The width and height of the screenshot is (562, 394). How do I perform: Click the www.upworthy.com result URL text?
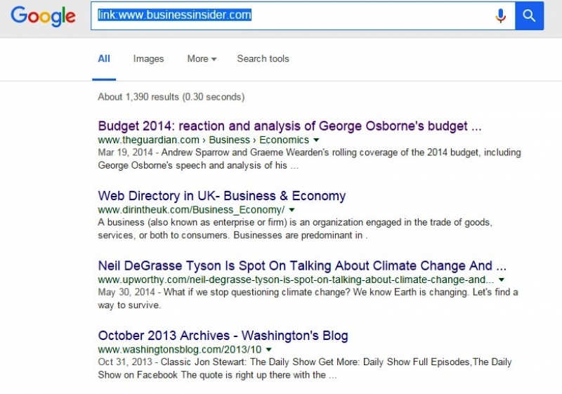coord(296,280)
